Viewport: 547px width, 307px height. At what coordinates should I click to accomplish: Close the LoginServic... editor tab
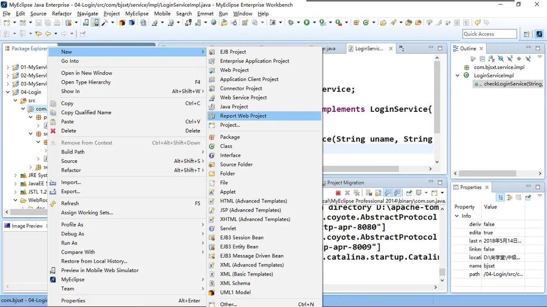[x=390, y=49]
